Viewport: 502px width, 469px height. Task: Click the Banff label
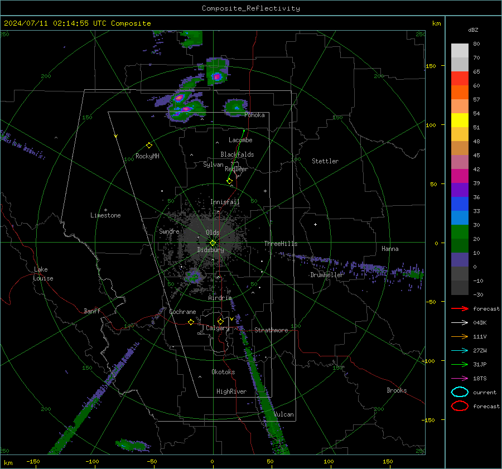click(92, 311)
